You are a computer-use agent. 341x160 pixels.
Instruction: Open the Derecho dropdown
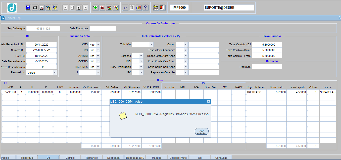141,56
